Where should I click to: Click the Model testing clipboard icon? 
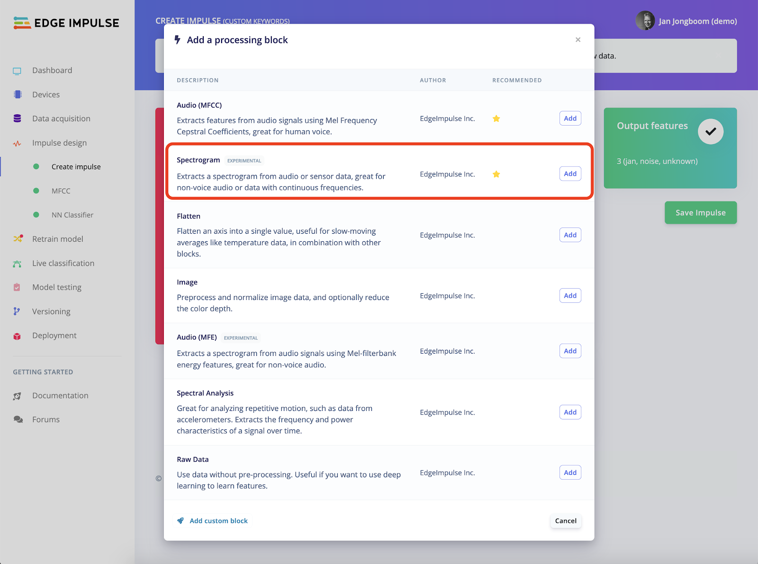(17, 287)
